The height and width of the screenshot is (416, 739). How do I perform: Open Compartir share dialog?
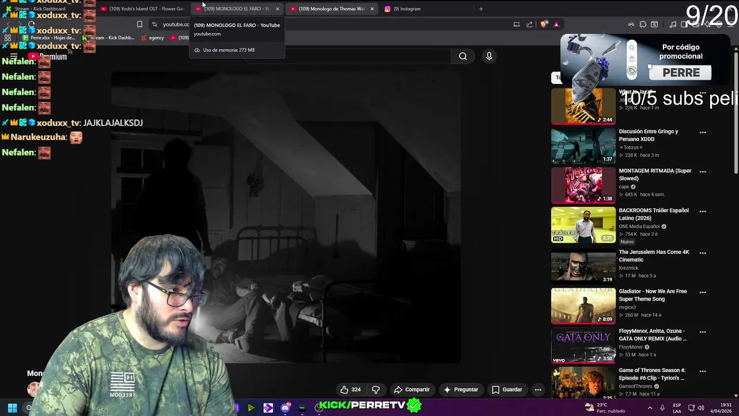click(x=412, y=389)
